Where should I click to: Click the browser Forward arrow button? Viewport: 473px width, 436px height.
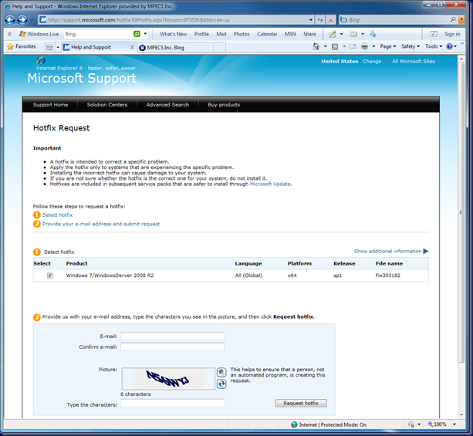click(22, 20)
